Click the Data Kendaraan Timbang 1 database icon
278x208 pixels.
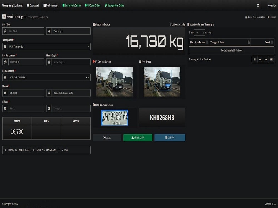188,24
